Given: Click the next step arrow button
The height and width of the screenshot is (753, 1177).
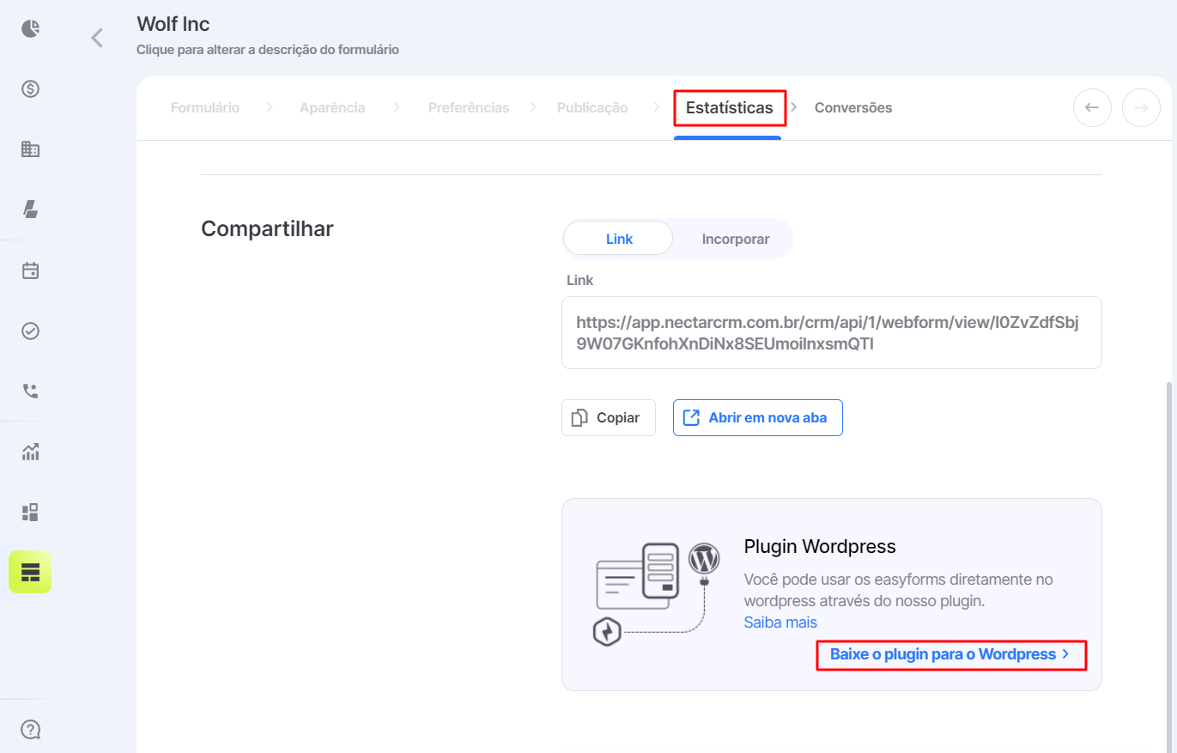Looking at the screenshot, I should (1141, 108).
